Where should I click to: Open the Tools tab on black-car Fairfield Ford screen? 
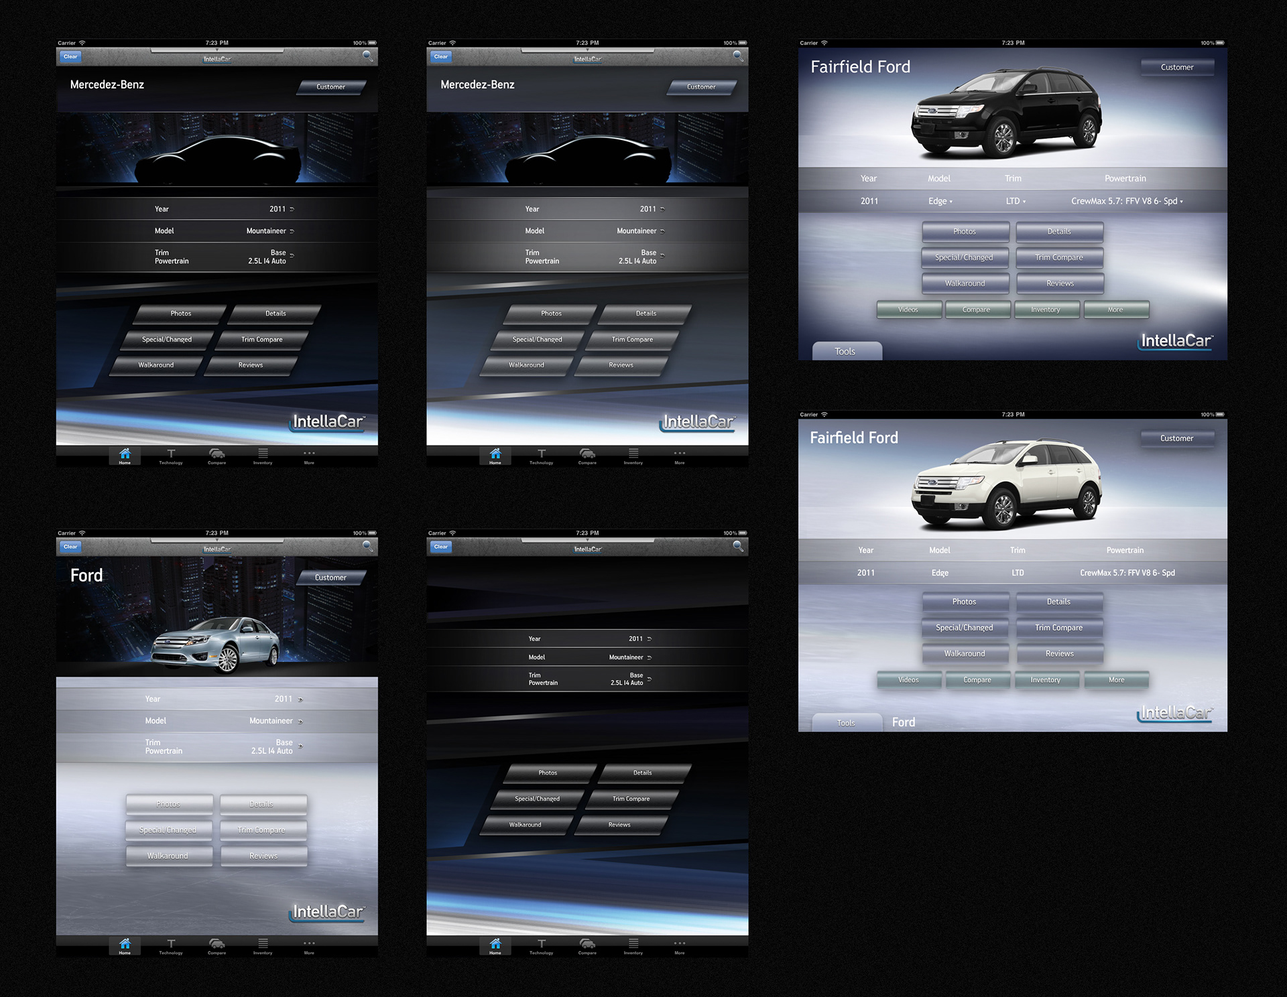(847, 351)
